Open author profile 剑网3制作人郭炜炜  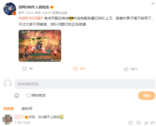click(x=34, y=7)
